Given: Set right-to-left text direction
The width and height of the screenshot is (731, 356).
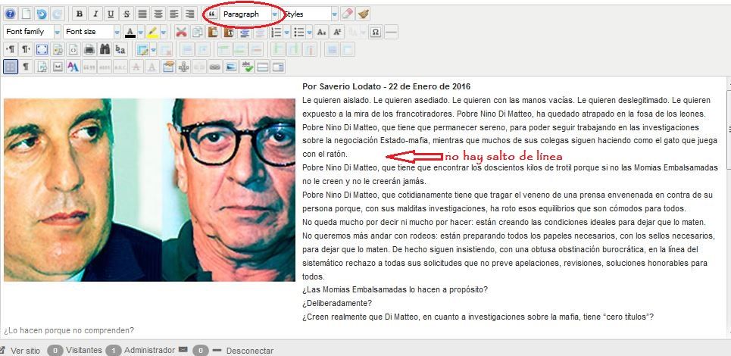Looking at the screenshot, I should tap(26, 49).
